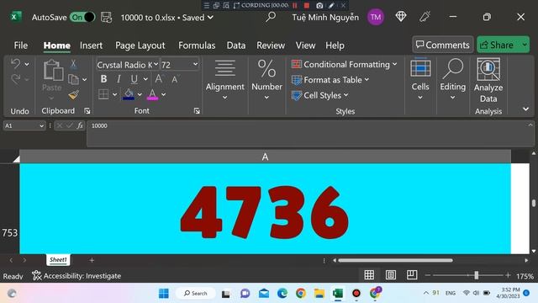The height and width of the screenshot is (303, 538).
Task: Open Conditional Formatting menu
Action: (344, 64)
